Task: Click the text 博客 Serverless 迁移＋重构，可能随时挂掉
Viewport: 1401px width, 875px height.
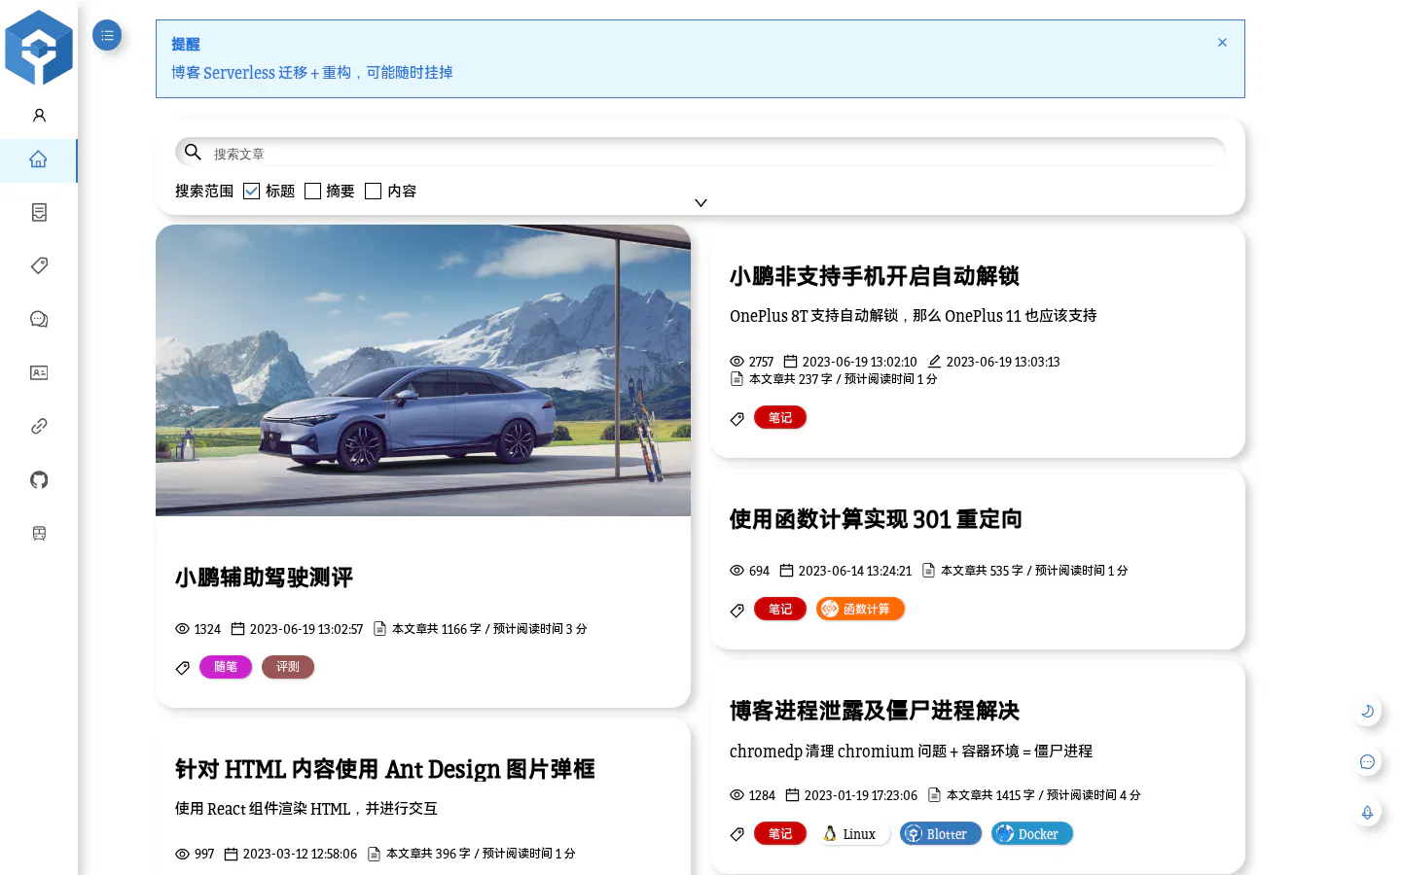Action: click(312, 73)
